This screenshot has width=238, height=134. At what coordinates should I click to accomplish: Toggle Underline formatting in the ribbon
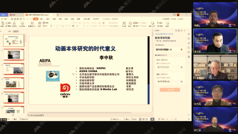click(x=57, y=26)
